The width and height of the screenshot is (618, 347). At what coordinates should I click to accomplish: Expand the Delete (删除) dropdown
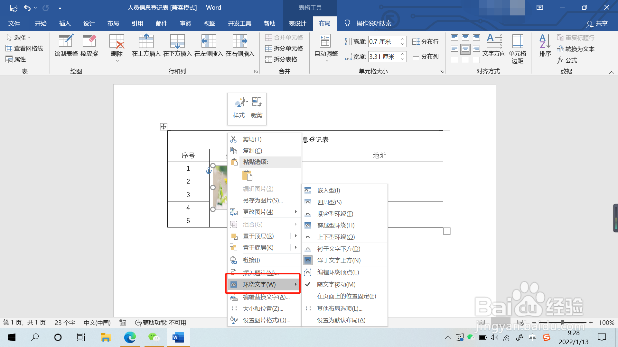click(117, 54)
